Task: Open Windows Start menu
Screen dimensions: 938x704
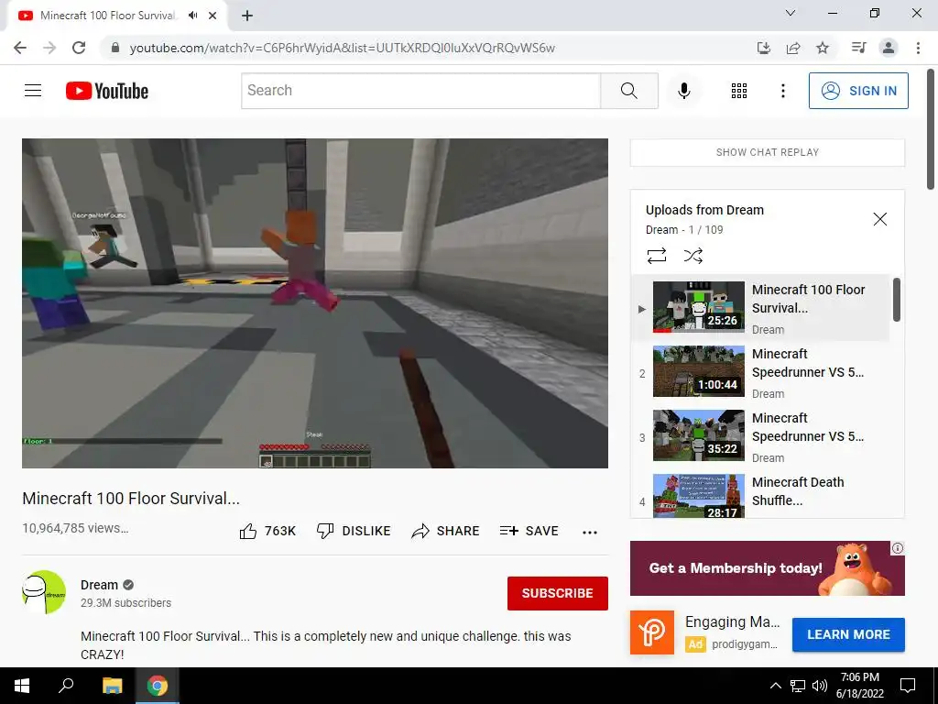Action: (22, 686)
